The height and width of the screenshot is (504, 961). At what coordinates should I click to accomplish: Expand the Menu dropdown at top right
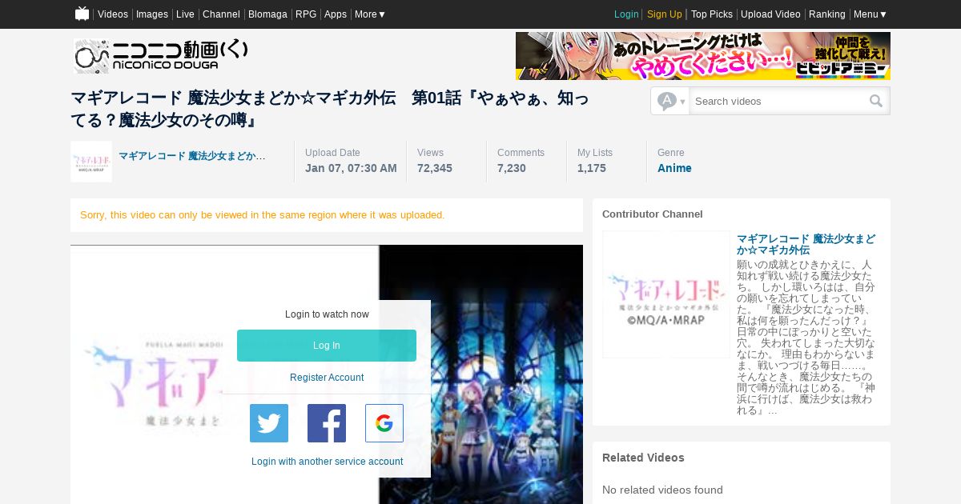(871, 14)
